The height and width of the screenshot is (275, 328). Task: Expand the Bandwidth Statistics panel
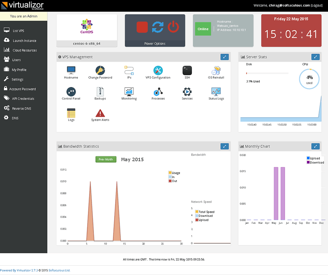point(224,146)
